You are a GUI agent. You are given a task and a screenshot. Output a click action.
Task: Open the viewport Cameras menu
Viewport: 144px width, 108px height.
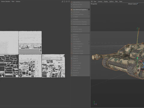tap(100, 1)
